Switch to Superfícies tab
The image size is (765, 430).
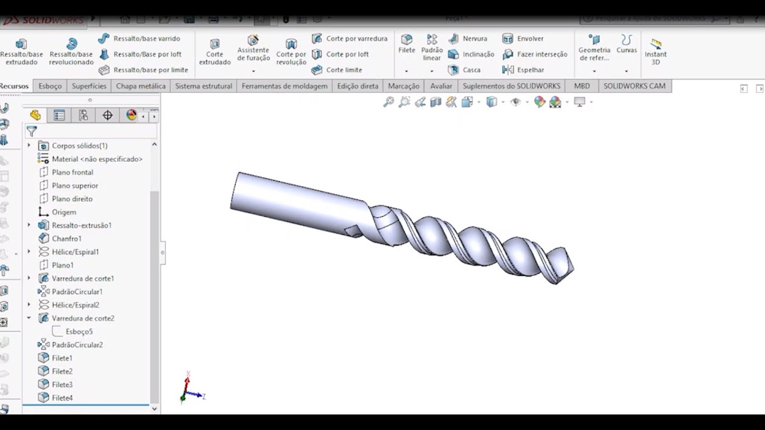point(89,86)
